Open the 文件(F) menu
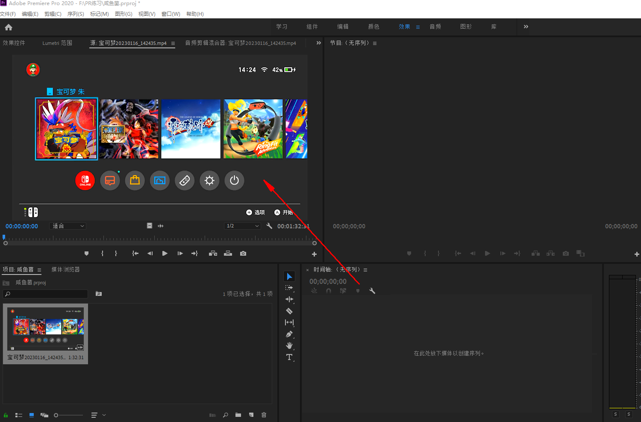 coord(8,14)
